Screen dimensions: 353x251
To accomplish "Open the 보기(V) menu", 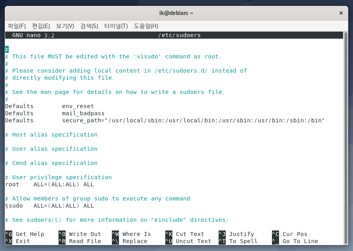I will coord(65,26).
